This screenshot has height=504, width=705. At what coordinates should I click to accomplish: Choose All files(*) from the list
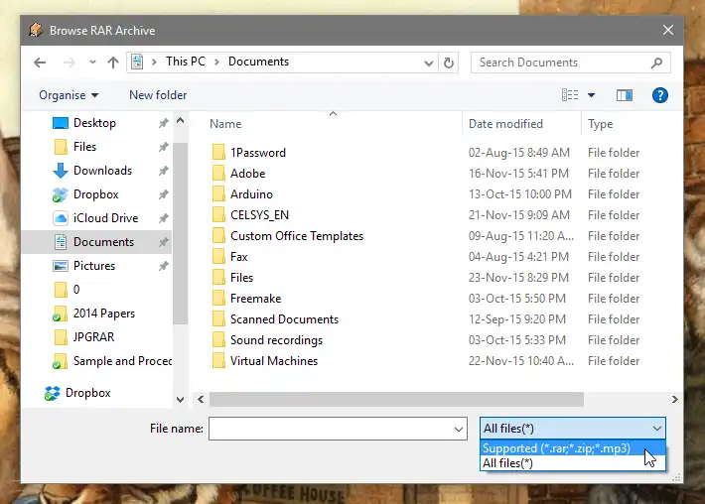(x=572, y=463)
